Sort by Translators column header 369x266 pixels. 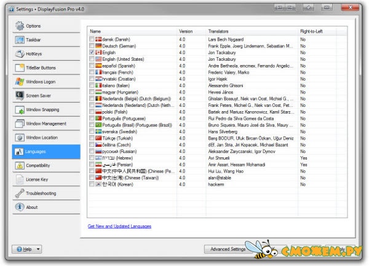[252, 31]
